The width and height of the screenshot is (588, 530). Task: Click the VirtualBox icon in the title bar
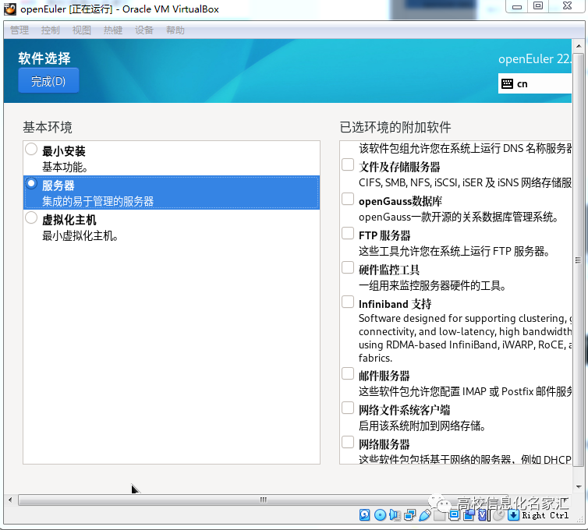(x=10, y=9)
